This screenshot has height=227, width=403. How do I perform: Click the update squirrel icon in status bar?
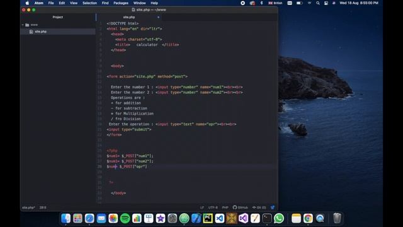[x=273, y=207]
